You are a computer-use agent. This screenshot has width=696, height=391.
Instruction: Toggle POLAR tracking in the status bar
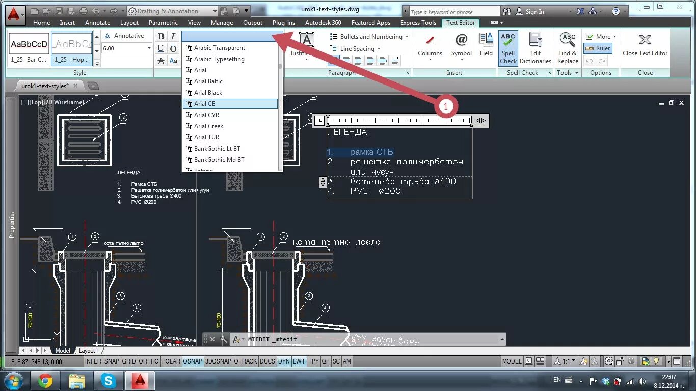coord(171,361)
